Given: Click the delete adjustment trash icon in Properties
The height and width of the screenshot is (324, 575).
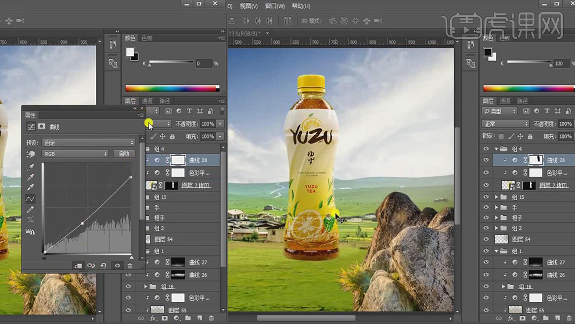Looking at the screenshot, I should [130, 266].
